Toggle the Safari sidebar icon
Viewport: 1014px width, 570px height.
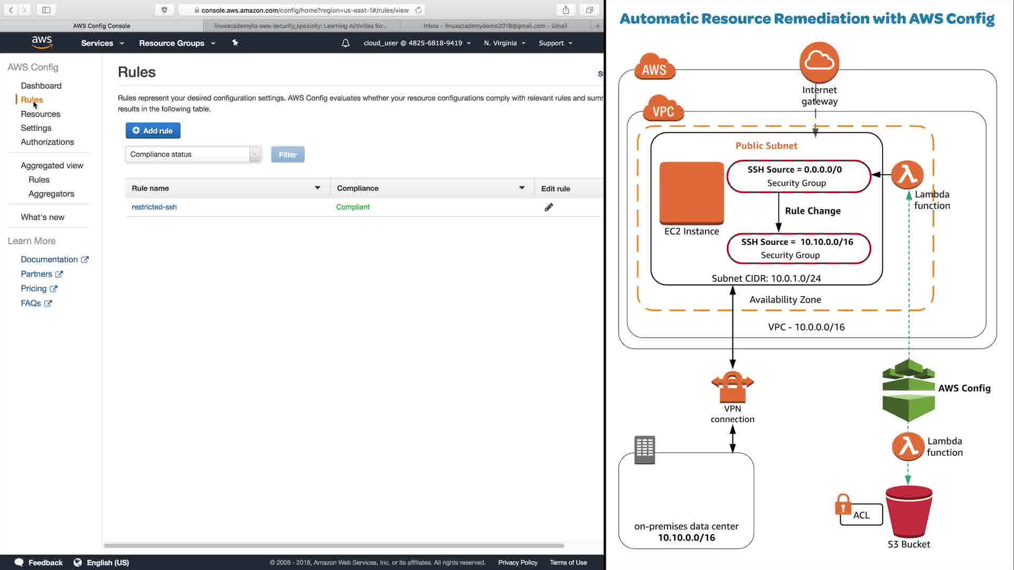pyautogui.click(x=46, y=10)
